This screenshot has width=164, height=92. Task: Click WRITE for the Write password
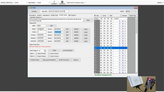click(76, 32)
